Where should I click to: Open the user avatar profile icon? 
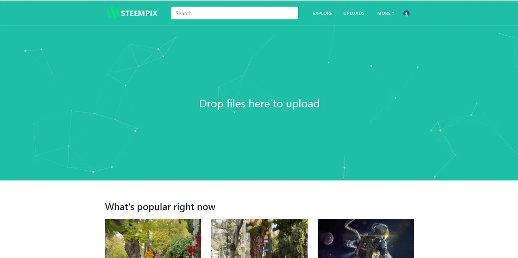click(x=406, y=13)
